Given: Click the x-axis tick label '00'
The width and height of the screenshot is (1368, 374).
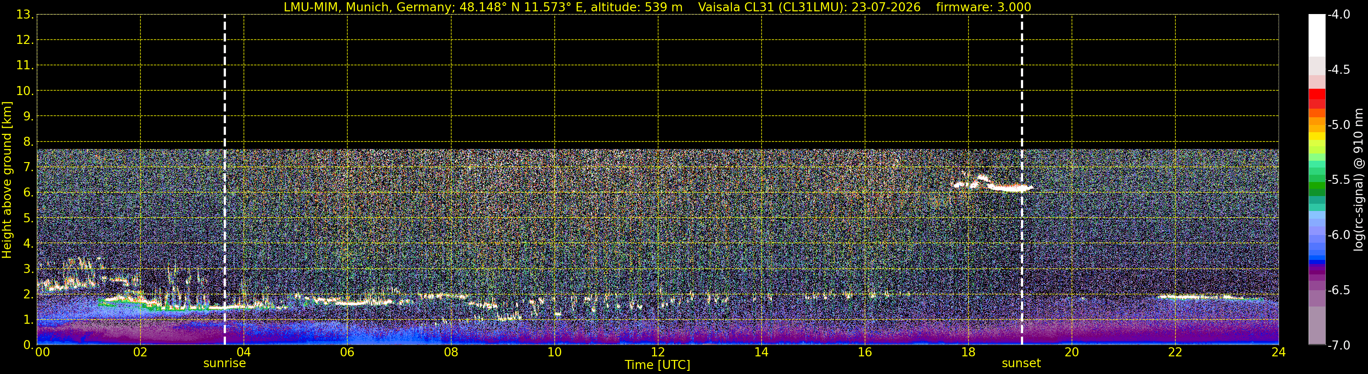Looking at the screenshot, I should (43, 353).
